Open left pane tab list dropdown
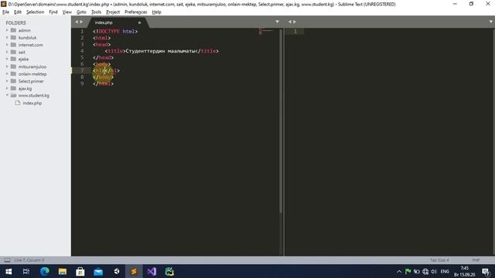 (x=277, y=22)
